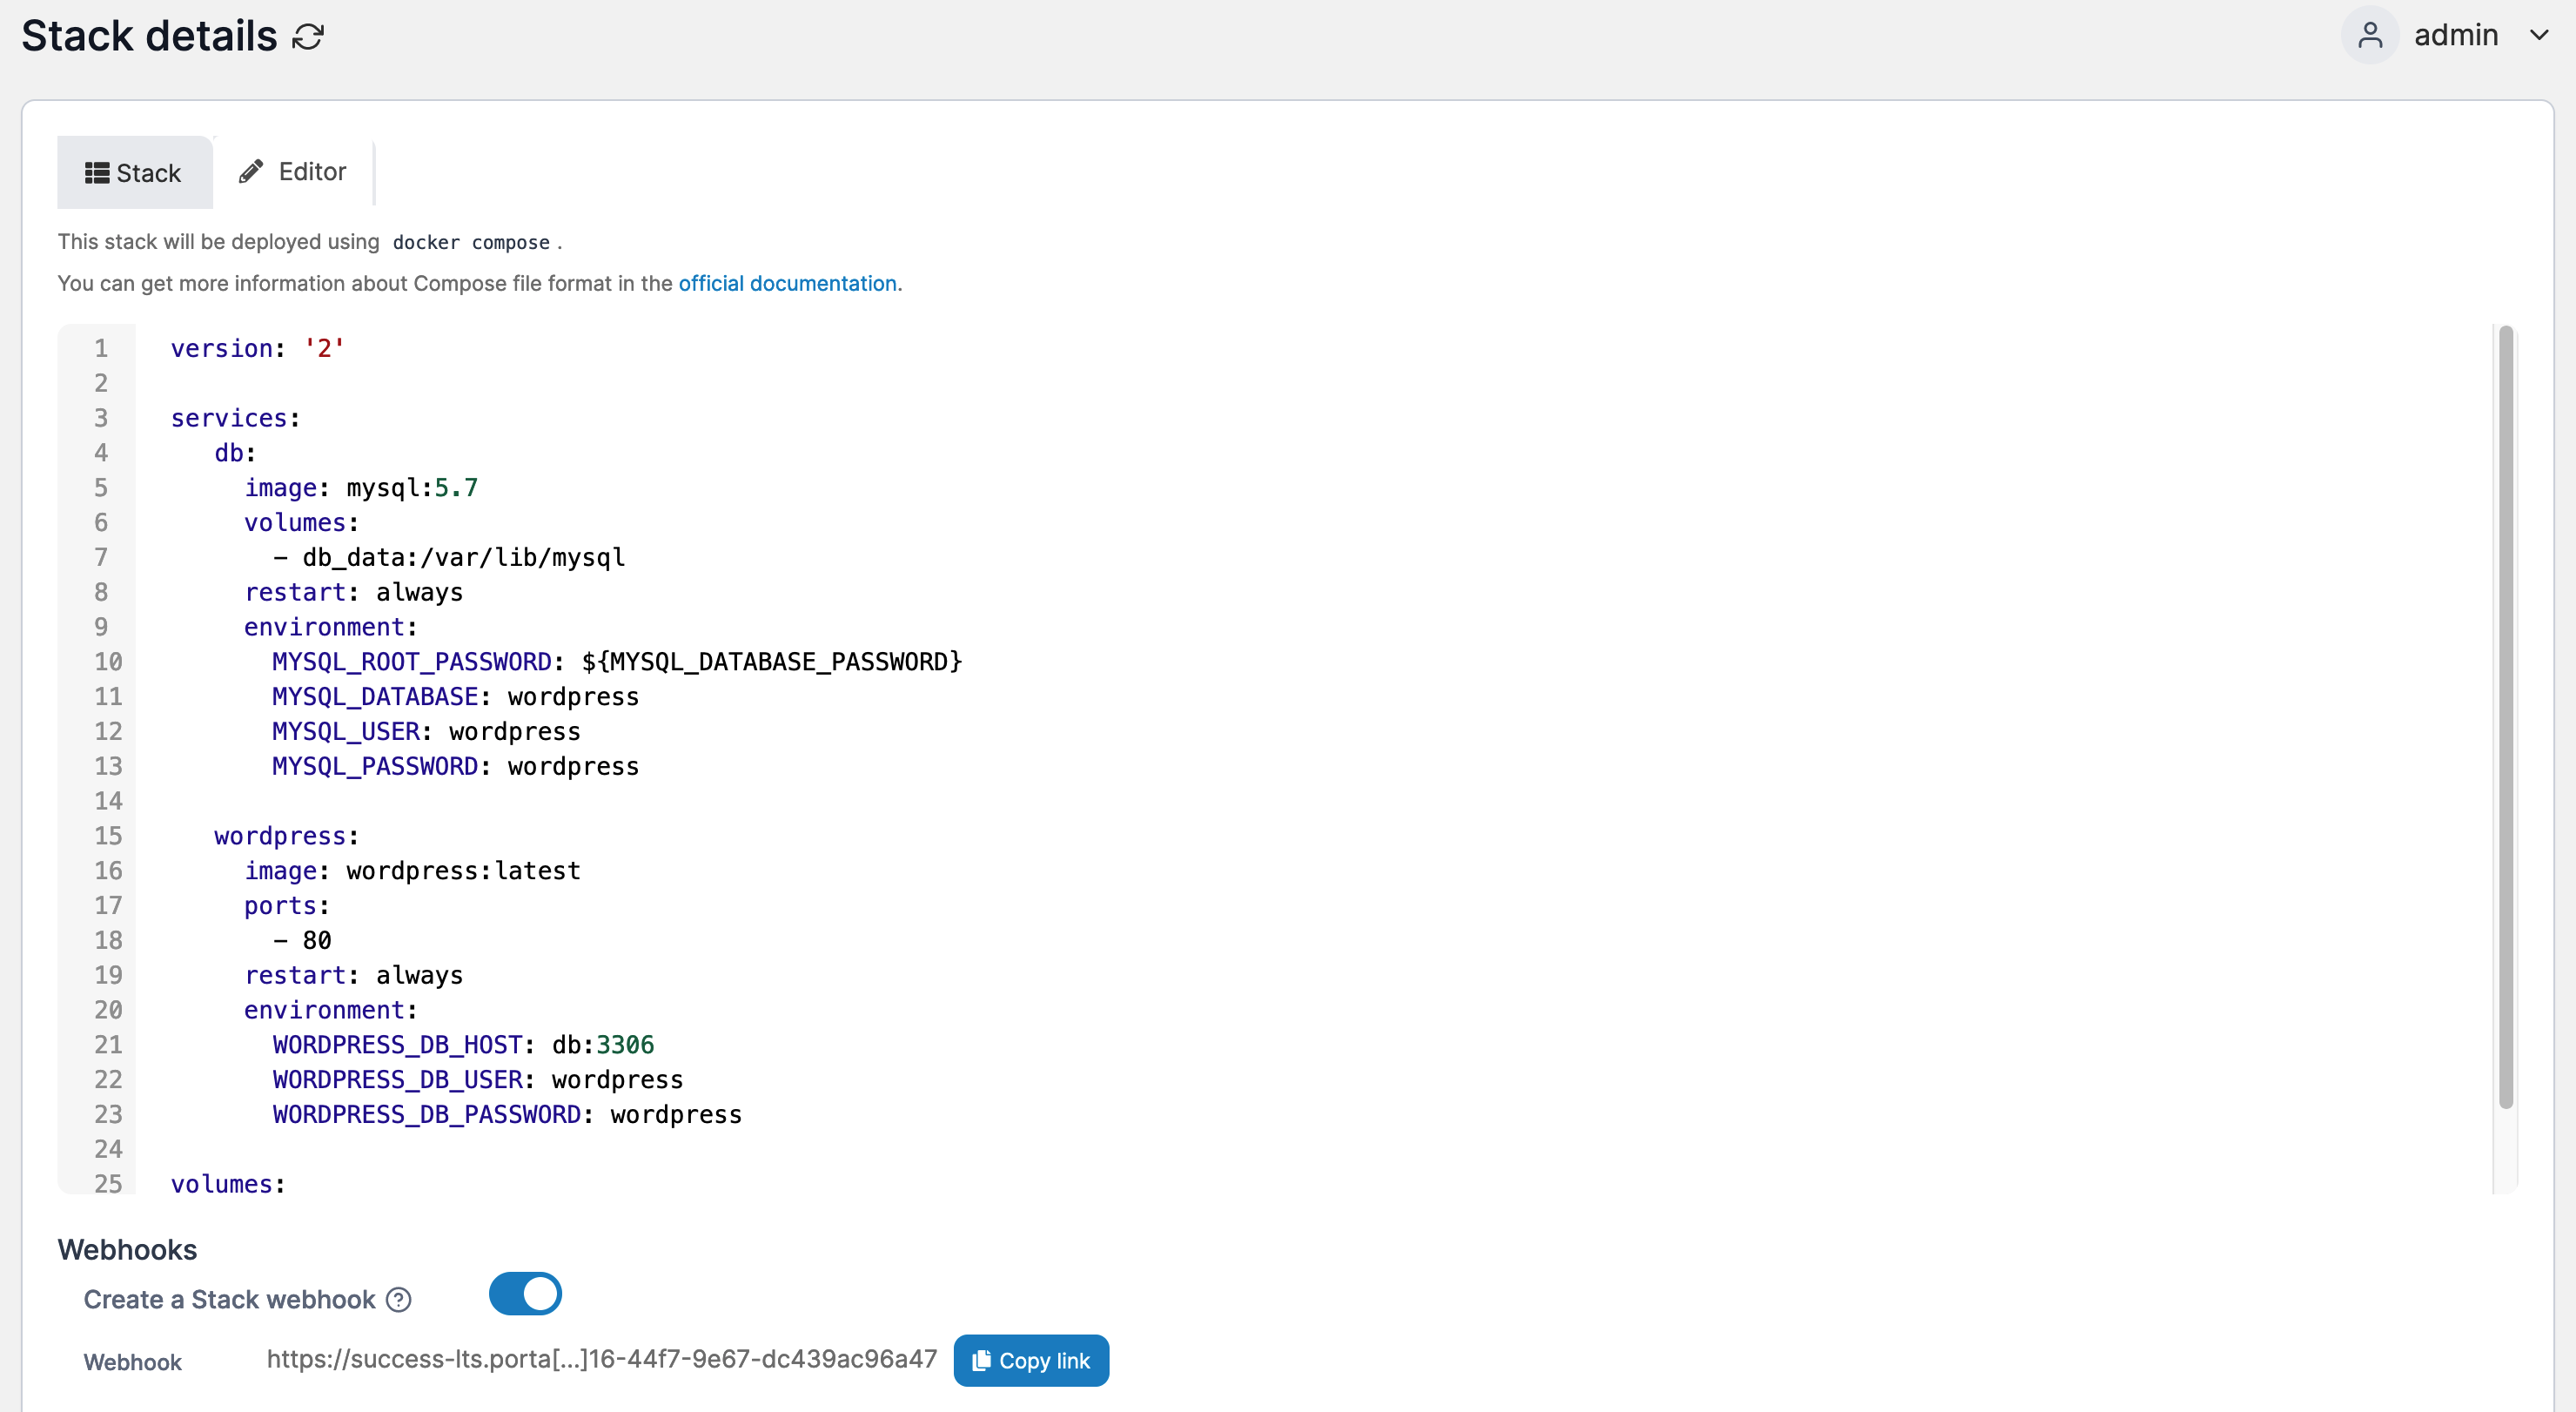Click the MYSQL_DATABASE: wordpress line

coord(456,697)
